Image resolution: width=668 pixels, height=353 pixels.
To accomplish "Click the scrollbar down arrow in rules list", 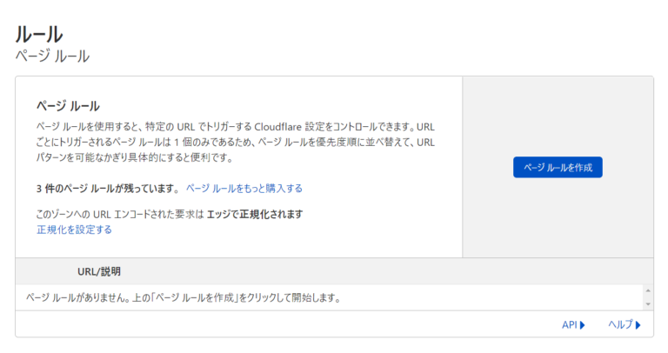I will (x=647, y=304).
